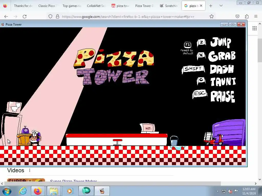Reload the current page
This screenshot has width=262, height=196.
click(x=25, y=17)
